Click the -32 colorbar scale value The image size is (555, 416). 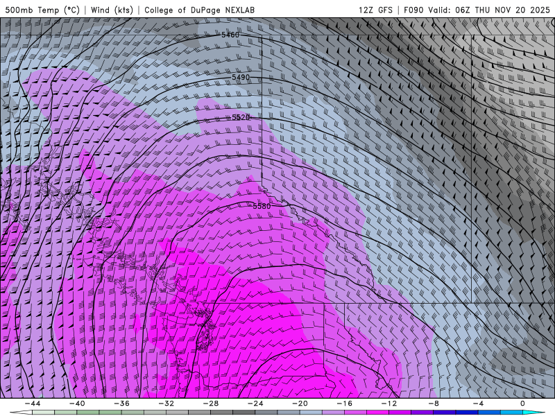tap(166, 404)
